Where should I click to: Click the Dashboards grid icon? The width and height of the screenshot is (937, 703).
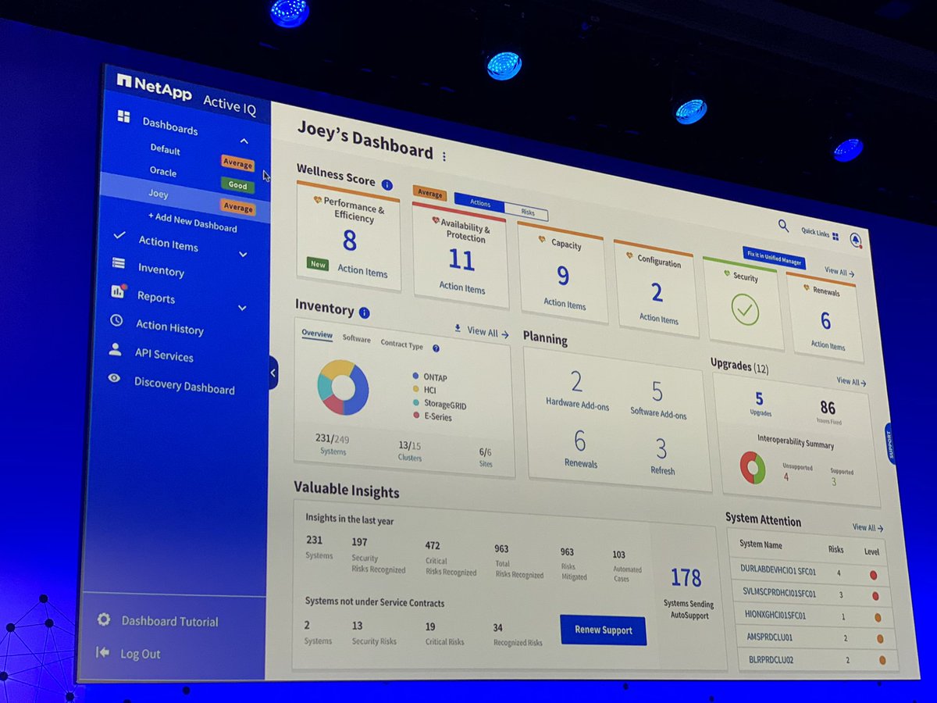tap(123, 116)
